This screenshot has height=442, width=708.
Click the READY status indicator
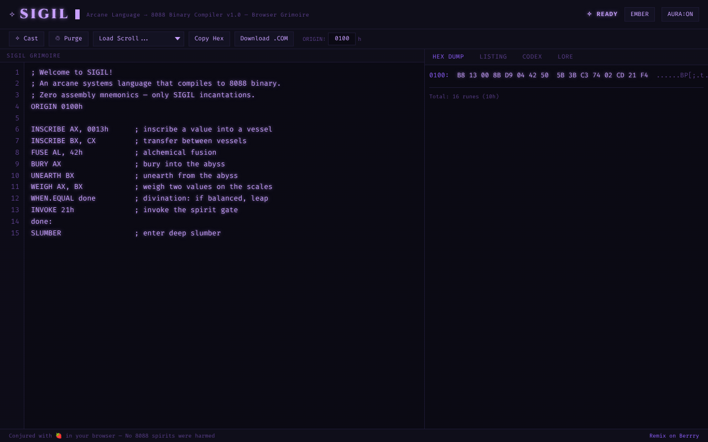pos(602,14)
